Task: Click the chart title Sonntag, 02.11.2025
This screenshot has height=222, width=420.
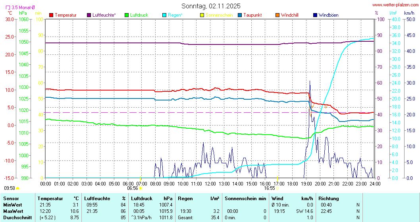Action: (x=211, y=6)
